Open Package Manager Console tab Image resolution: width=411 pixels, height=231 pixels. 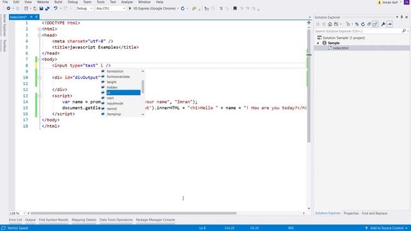(x=155, y=220)
